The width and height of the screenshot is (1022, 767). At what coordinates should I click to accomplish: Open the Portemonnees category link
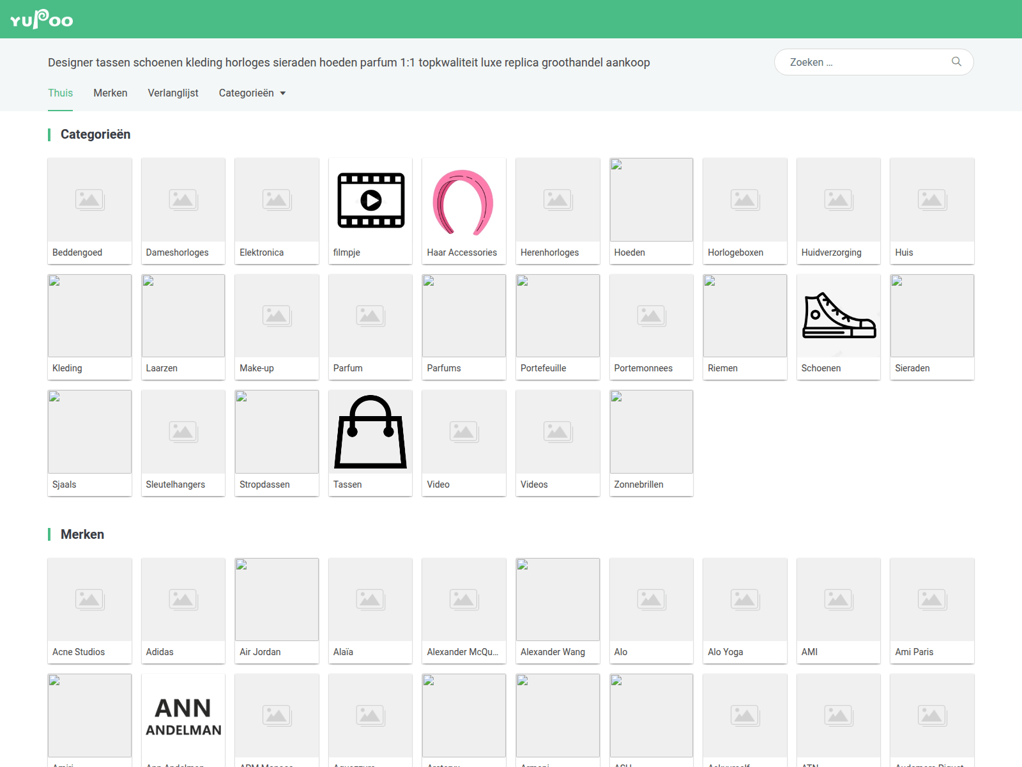[643, 368]
